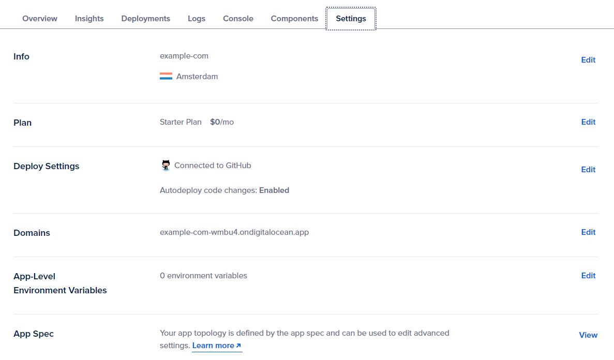614x360 pixels.
Task: Go to the Deployments tab
Action: (145, 19)
